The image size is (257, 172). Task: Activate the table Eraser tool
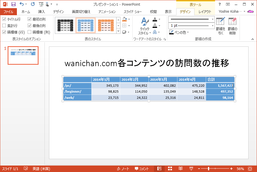tap(233, 26)
